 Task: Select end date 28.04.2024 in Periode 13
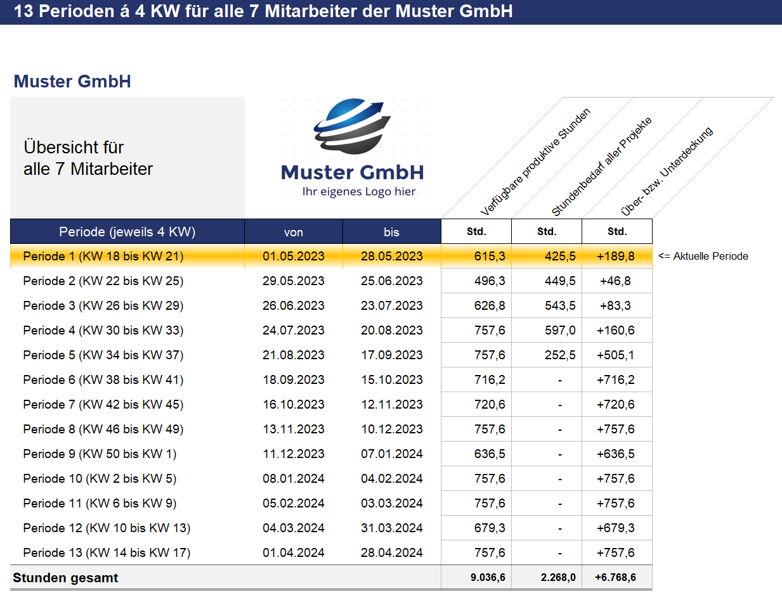[x=392, y=552]
